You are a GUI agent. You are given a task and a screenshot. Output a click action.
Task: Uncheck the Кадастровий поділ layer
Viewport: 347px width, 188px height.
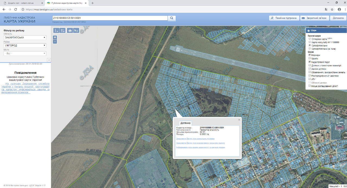coord(310,62)
